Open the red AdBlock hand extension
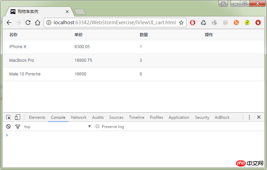267x170 pixels. (193, 23)
